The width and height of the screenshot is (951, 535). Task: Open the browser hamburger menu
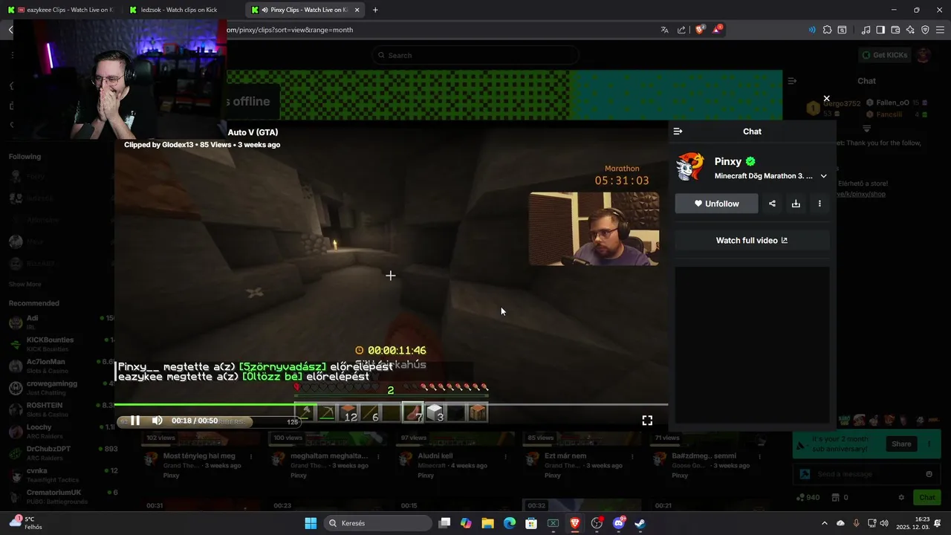(940, 30)
